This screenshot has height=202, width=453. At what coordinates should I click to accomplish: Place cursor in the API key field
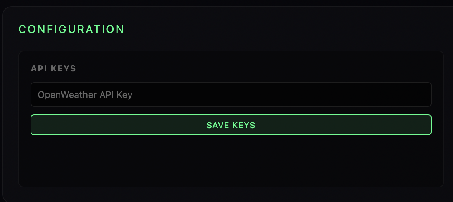[231, 94]
